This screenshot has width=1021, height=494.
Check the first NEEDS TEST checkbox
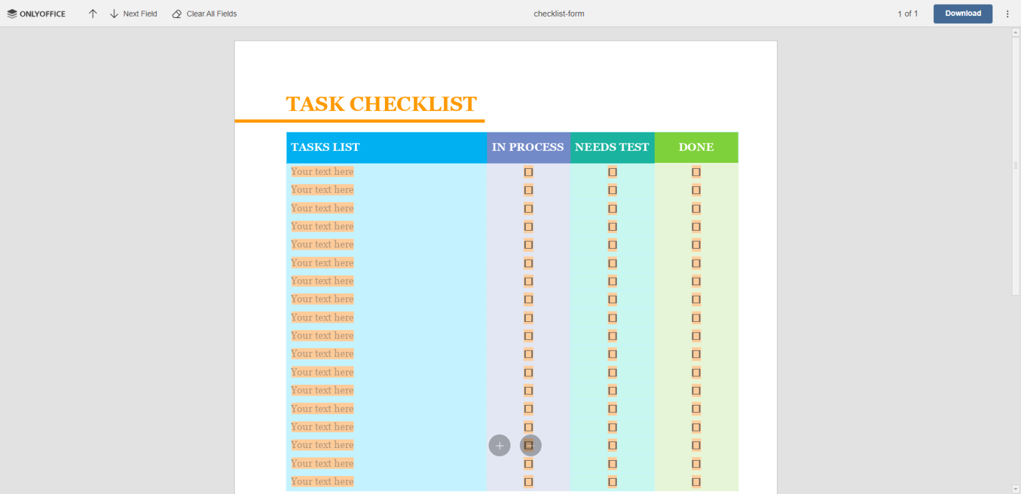point(612,172)
